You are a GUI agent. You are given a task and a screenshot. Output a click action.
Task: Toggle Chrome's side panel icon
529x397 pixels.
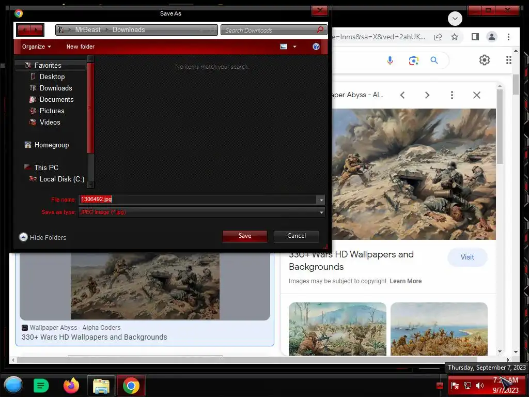[x=475, y=37]
